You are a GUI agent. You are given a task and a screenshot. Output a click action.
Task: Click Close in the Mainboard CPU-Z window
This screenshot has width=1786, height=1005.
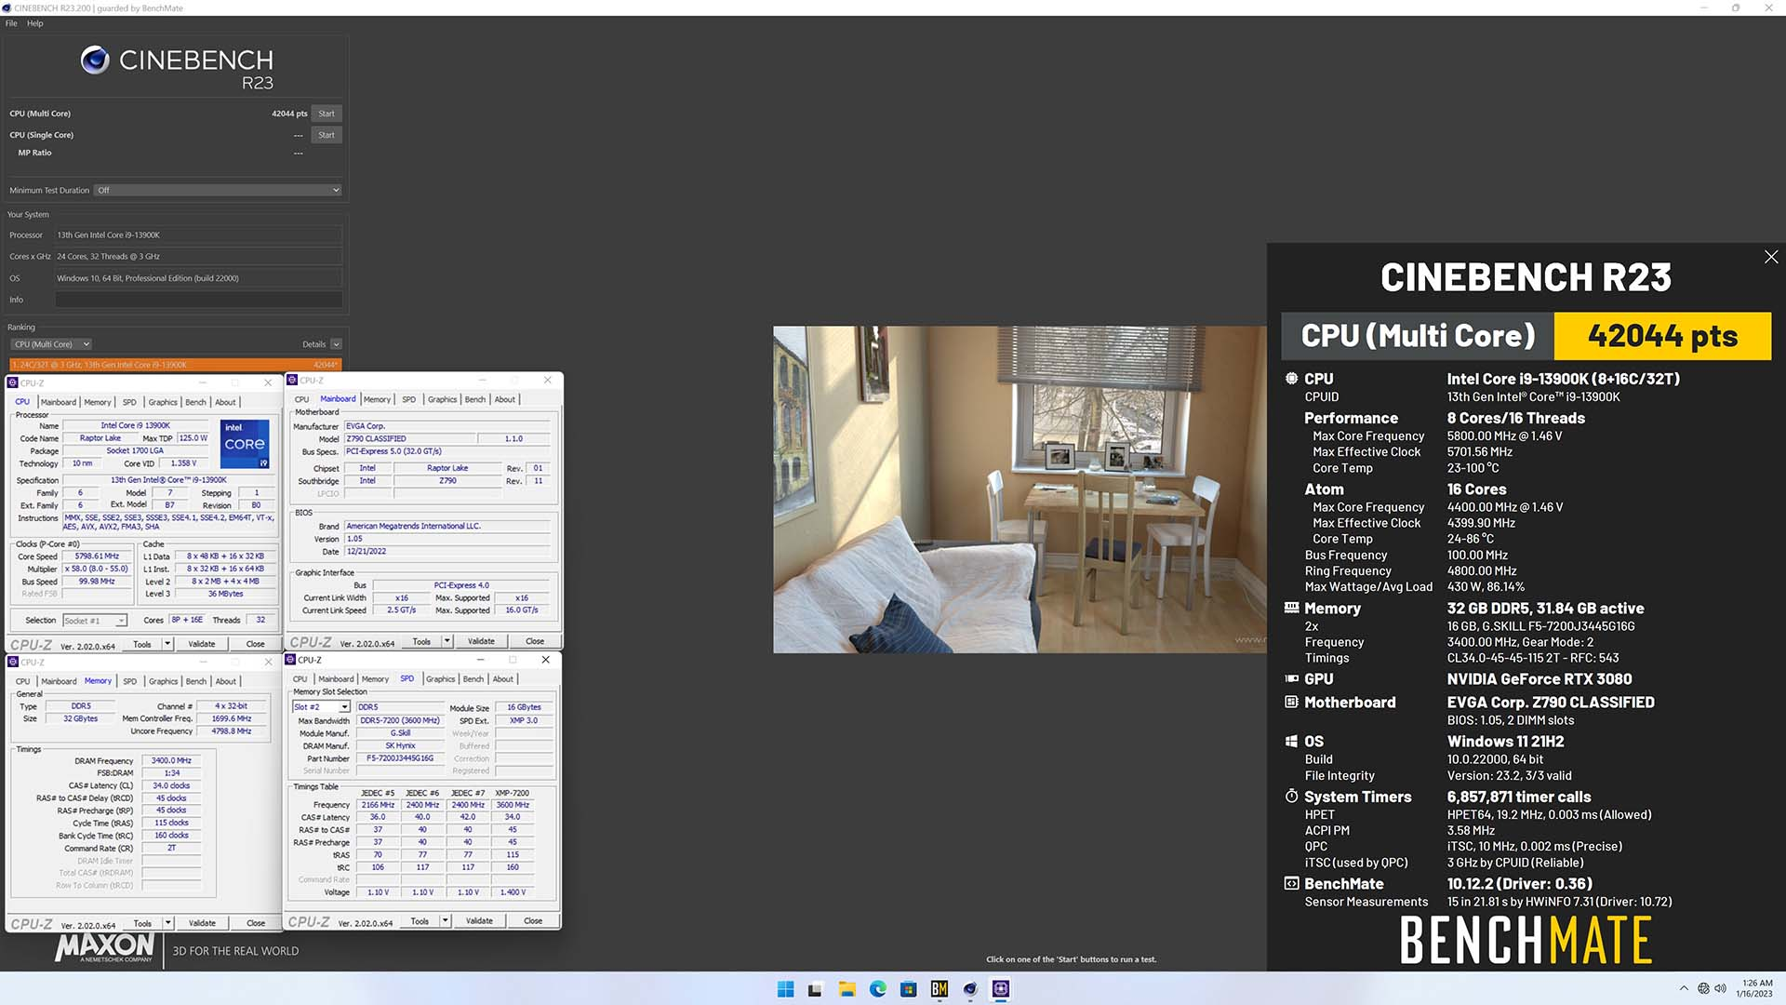535,641
